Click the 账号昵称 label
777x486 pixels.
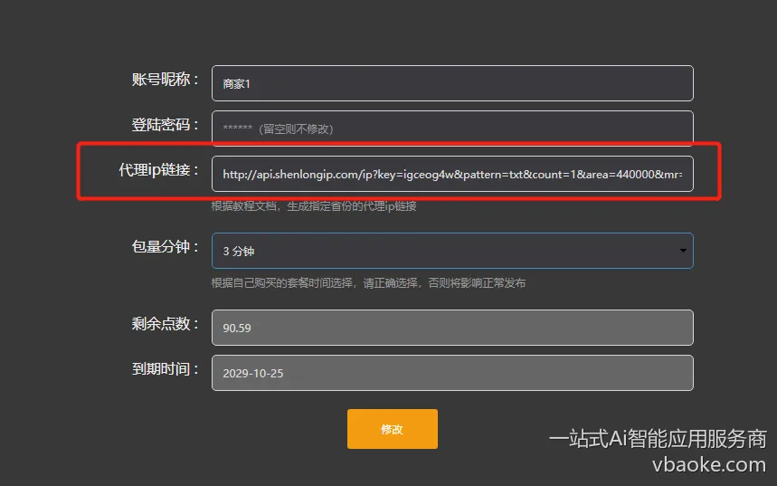tap(165, 80)
